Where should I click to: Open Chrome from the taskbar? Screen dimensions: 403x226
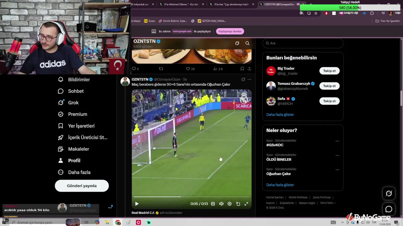tap(118, 223)
